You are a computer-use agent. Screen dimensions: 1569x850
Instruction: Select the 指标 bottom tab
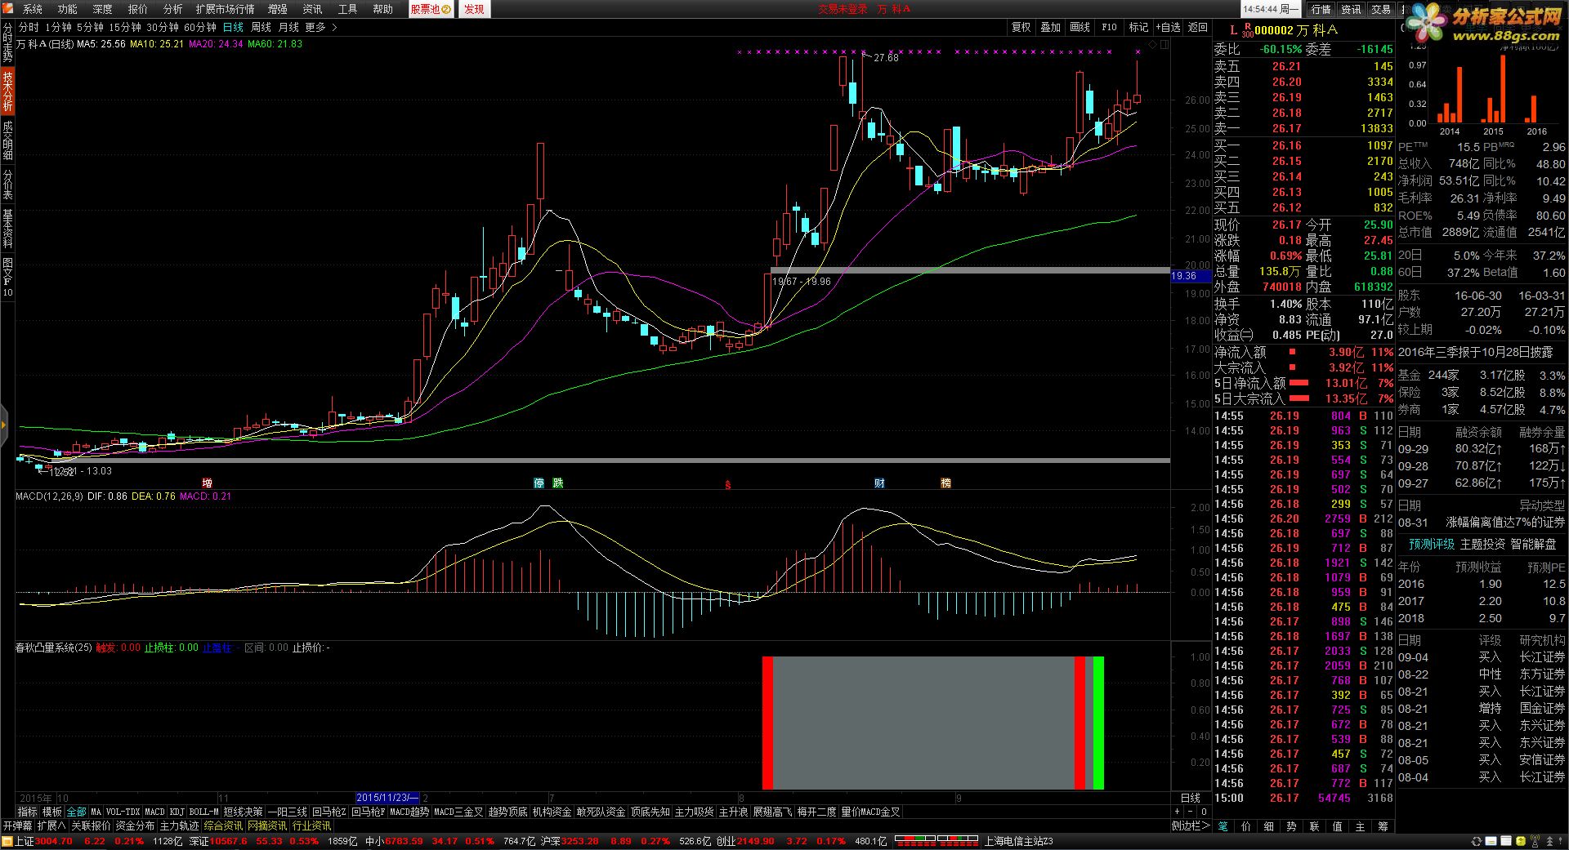(x=28, y=812)
